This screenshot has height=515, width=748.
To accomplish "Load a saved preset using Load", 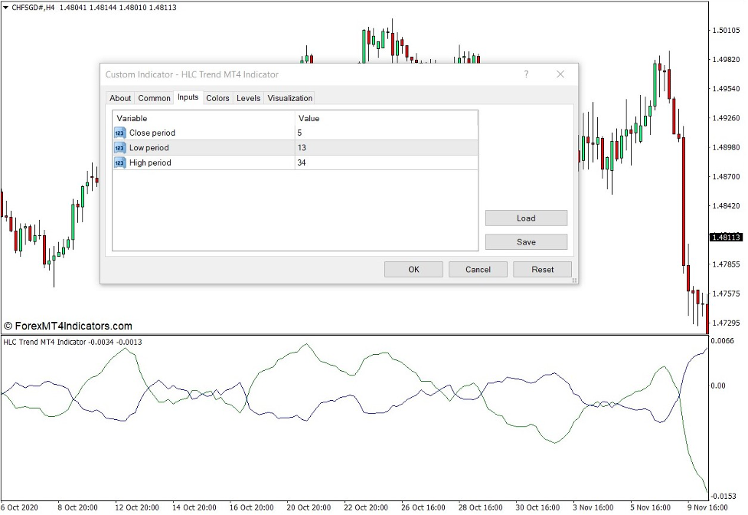I will coord(526,218).
